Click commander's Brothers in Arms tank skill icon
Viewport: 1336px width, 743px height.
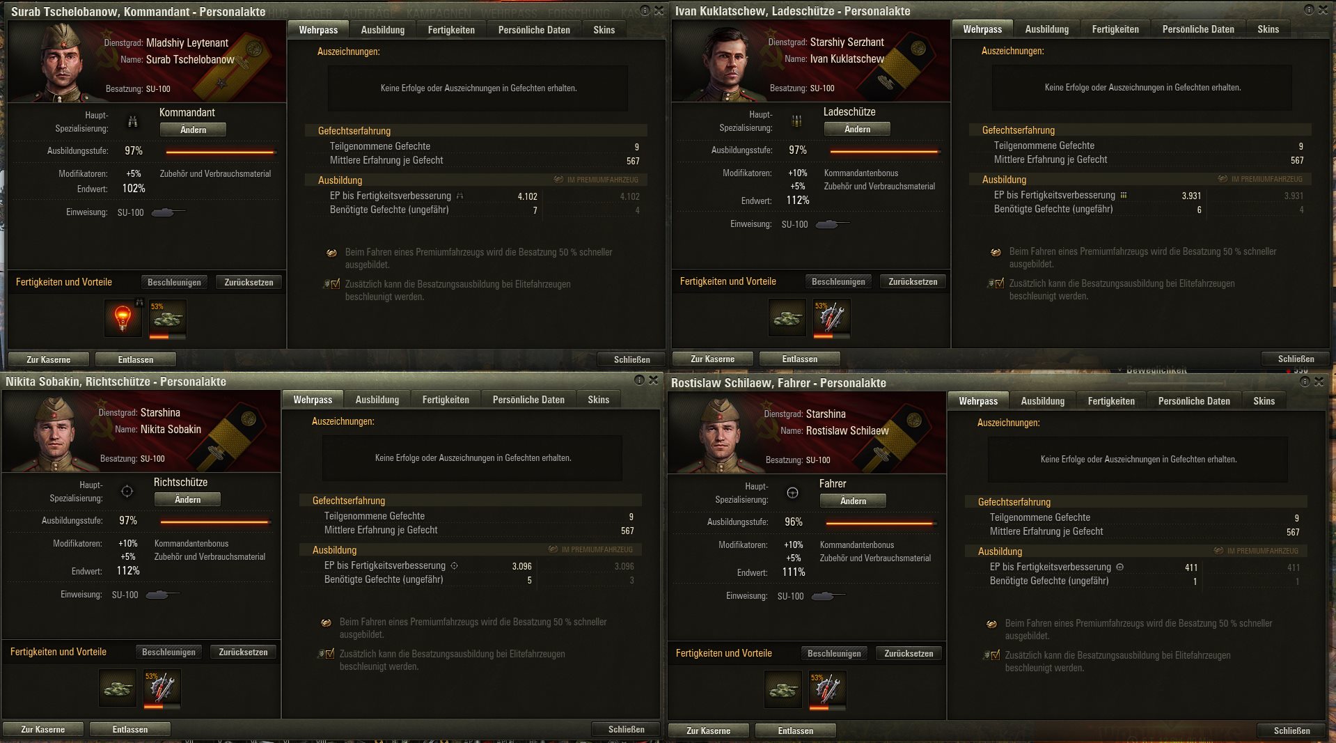pyautogui.click(x=168, y=318)
